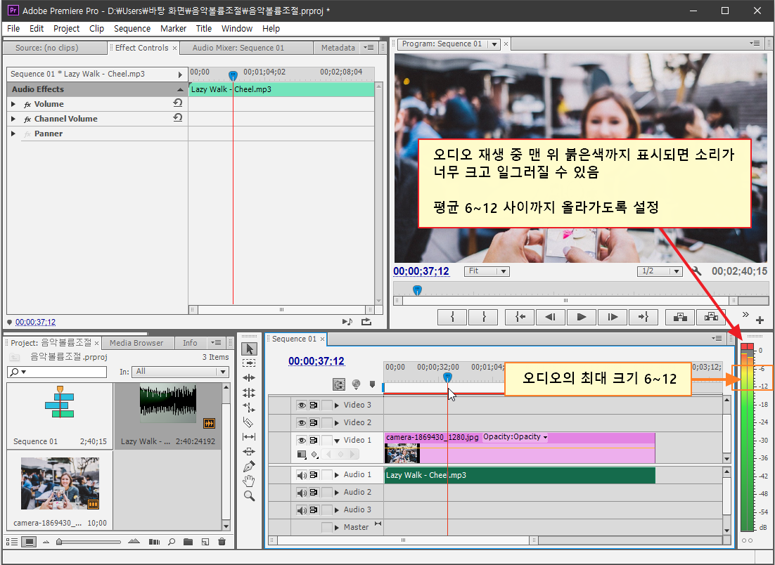This screenshot has height=565, width=775.
Task: Click the Effect Controls blue playhead
Action: [x=233, y=76]
